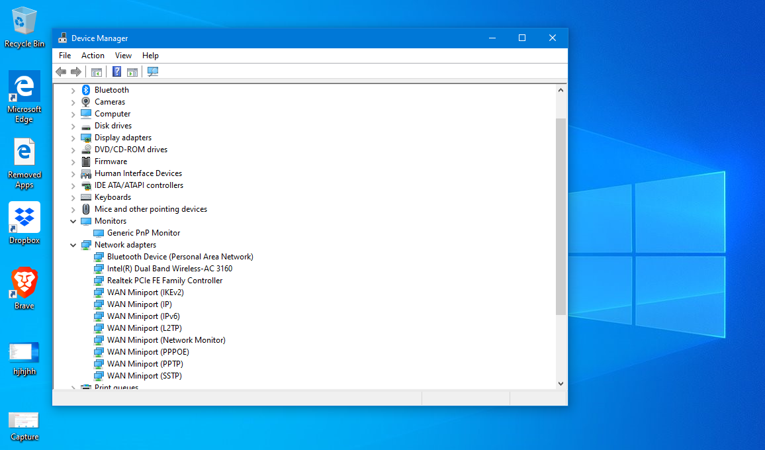Image resolution: width=765 pixels, height=450 pixels.
Task: Click the Show/Hide Console Tree toolbar icon
Action: tap(97, 71)
